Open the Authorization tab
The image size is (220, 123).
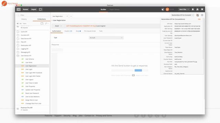tap(56, 31)
